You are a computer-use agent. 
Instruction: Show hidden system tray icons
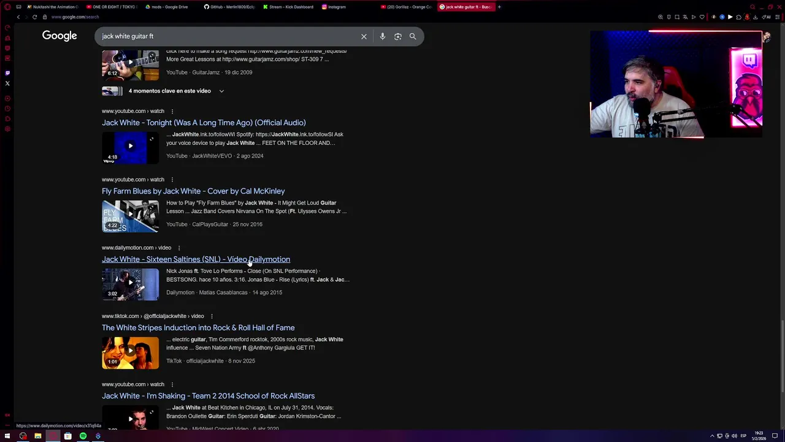pyautogui.click(x=712, y=436)
